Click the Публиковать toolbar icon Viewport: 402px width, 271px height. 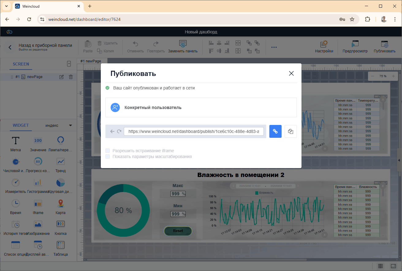[384, 44]
